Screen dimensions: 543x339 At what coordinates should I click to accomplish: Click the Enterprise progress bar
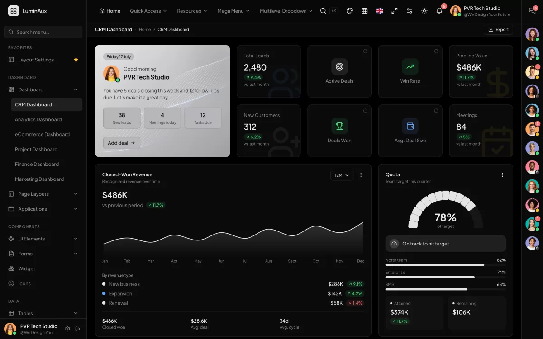[x=445, y=277]
